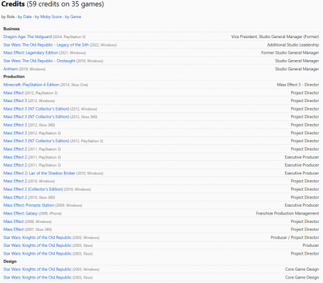Viewport: 323px width, 283px height.
Task: Open Mass Effect 3 2012 Windows entry
Action: coord(15,101)
